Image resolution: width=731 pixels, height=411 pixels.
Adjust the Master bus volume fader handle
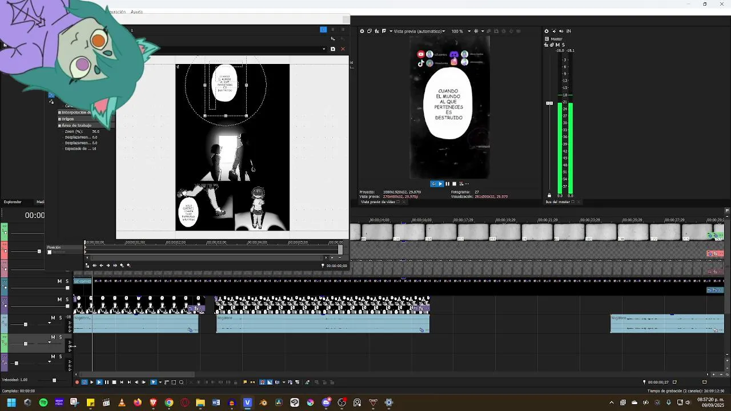(x=549, y=103)
